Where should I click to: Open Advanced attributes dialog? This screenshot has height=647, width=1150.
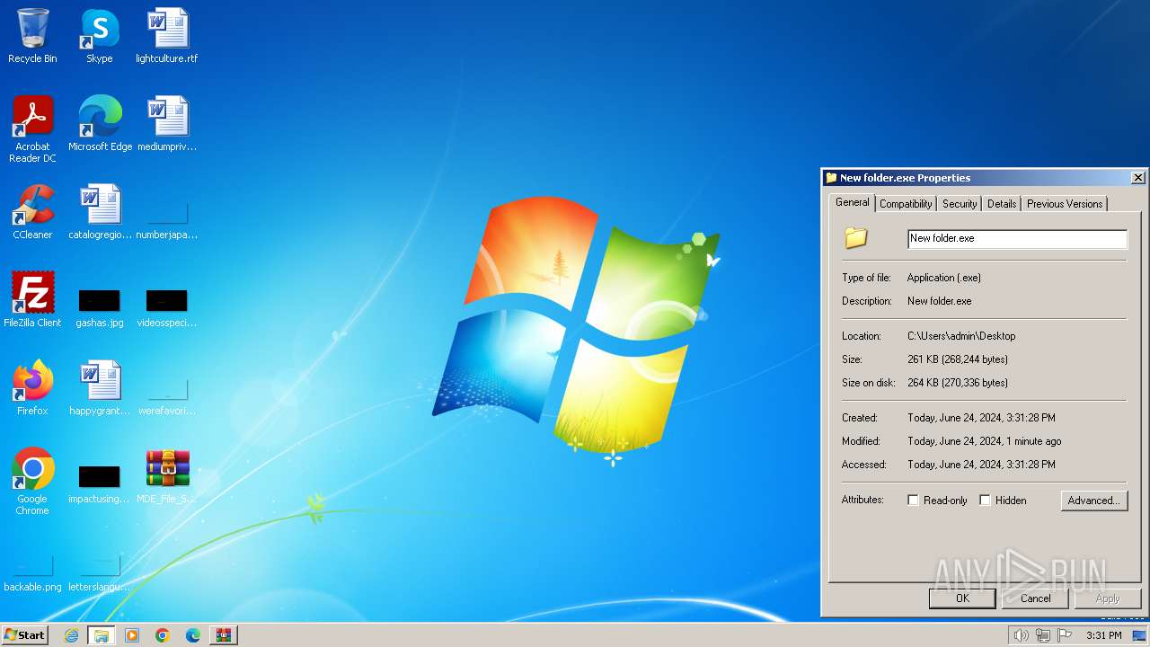(x=1093, y=501)
